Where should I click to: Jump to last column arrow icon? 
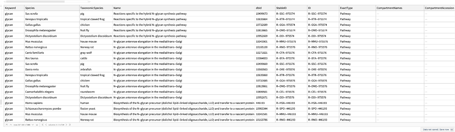(x=70, y=125)
